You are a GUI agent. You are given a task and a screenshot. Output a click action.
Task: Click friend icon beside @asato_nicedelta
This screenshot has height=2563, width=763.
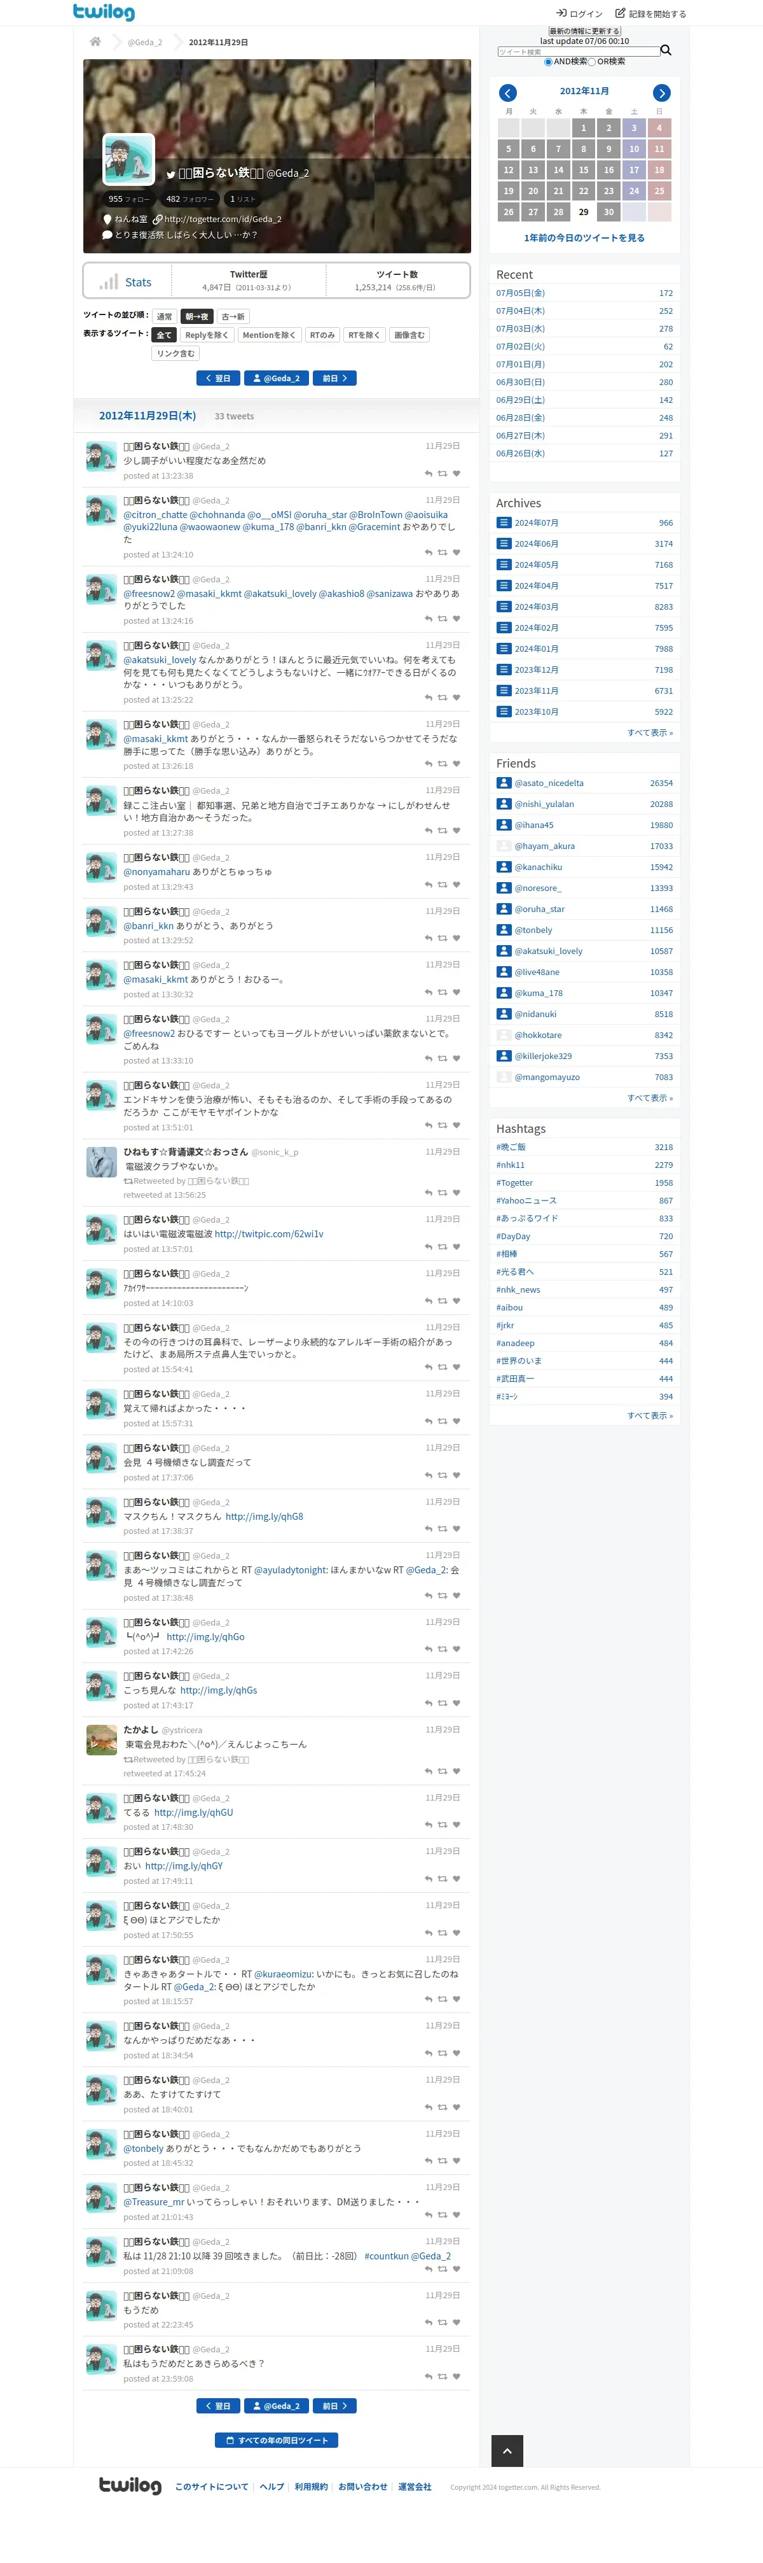(x=504, y=783)
